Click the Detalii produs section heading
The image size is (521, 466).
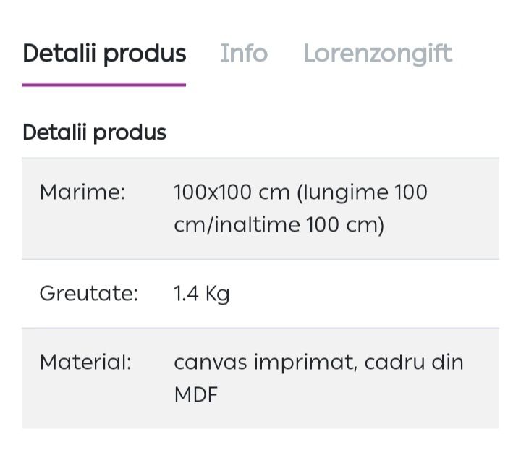click(94, 133)
